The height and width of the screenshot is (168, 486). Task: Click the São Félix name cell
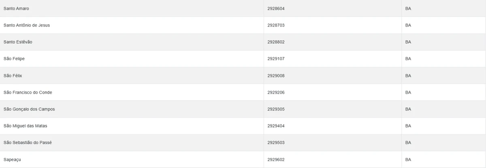coord(13,76)
